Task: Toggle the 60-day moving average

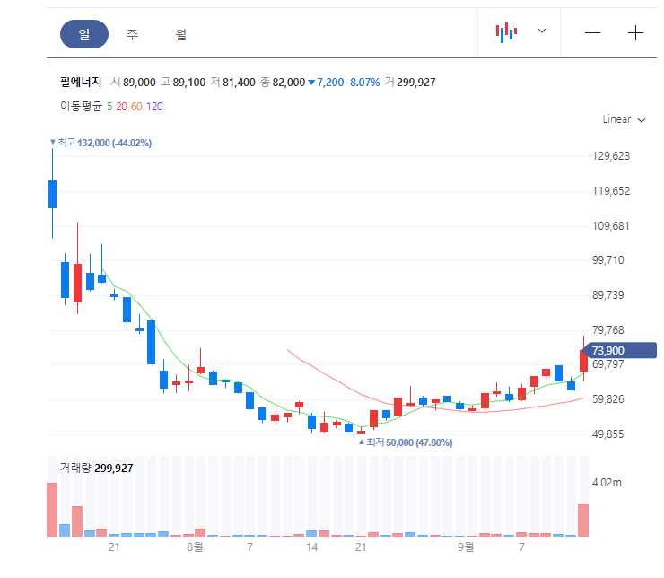Action: coord(136,106)
